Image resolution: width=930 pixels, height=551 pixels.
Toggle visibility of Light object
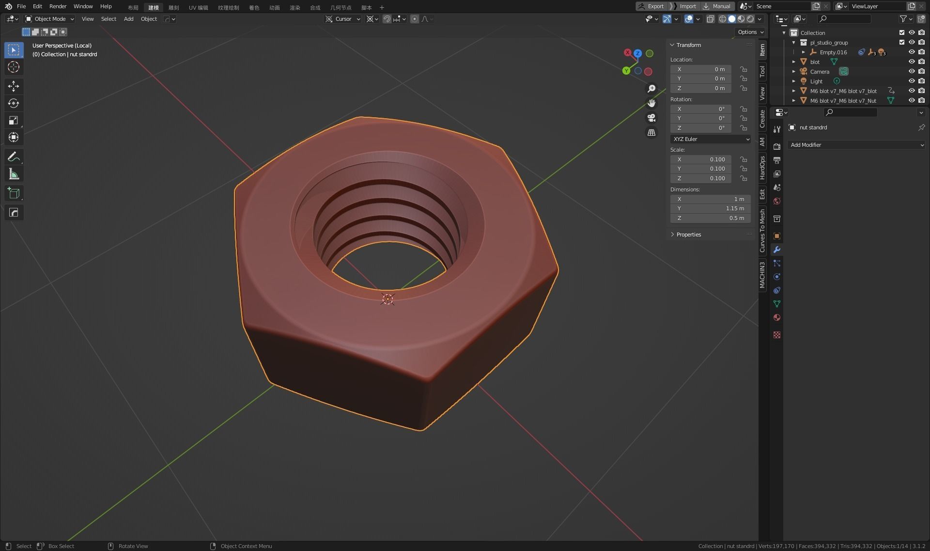911,81
